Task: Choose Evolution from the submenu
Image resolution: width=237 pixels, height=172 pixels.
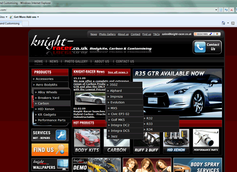Action: [x=125, y=102]
